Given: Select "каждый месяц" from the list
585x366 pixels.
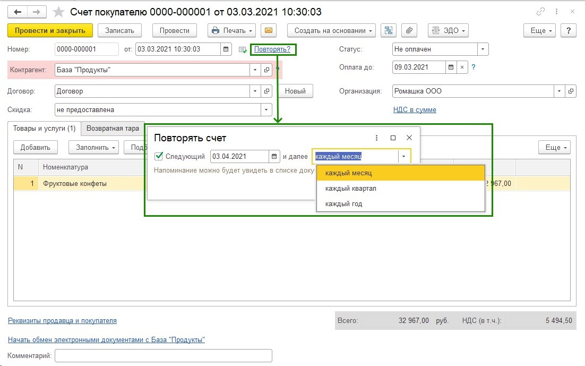Looking at the screenshot, I should click(x=400, y=173).
